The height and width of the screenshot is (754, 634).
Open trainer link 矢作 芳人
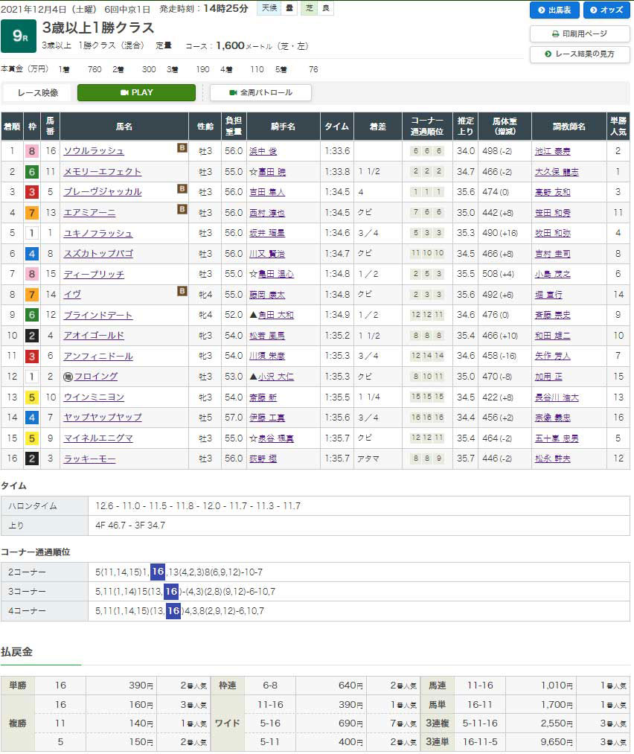click(x=552, y=356)
